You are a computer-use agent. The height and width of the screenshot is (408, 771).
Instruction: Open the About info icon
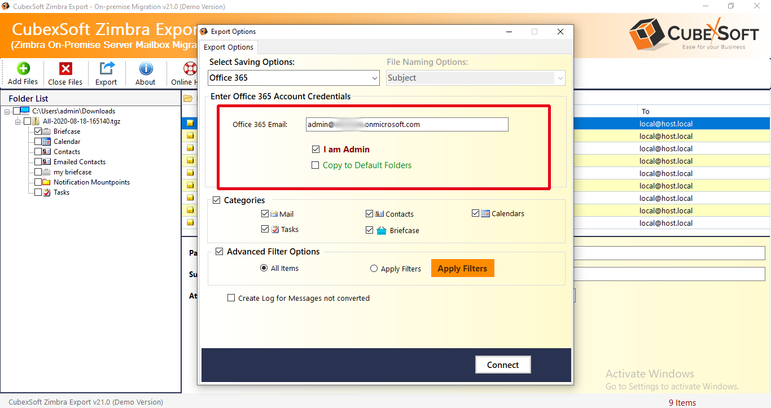tap(146, 69)
